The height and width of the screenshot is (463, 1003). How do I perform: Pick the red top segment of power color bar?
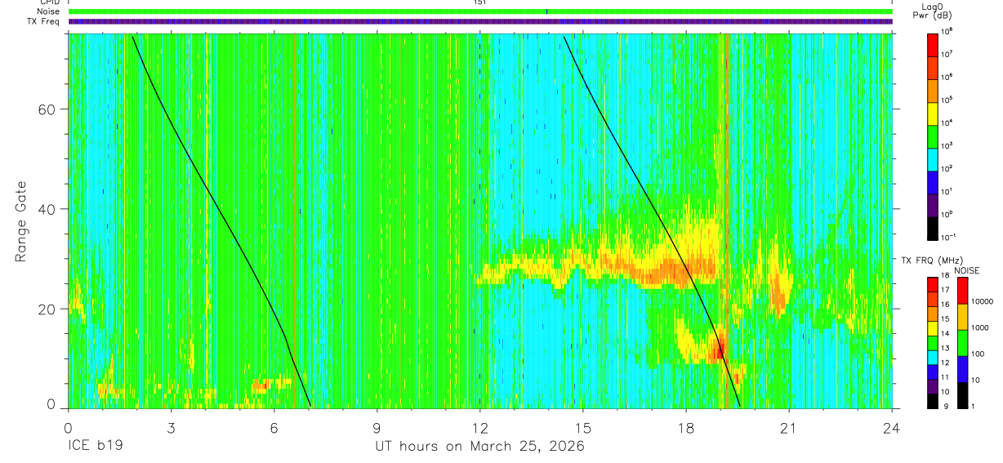click(934, 43)
